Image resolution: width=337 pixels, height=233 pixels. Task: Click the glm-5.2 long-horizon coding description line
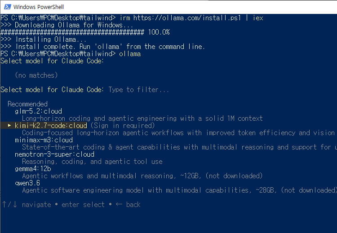(x=142, y=119)
